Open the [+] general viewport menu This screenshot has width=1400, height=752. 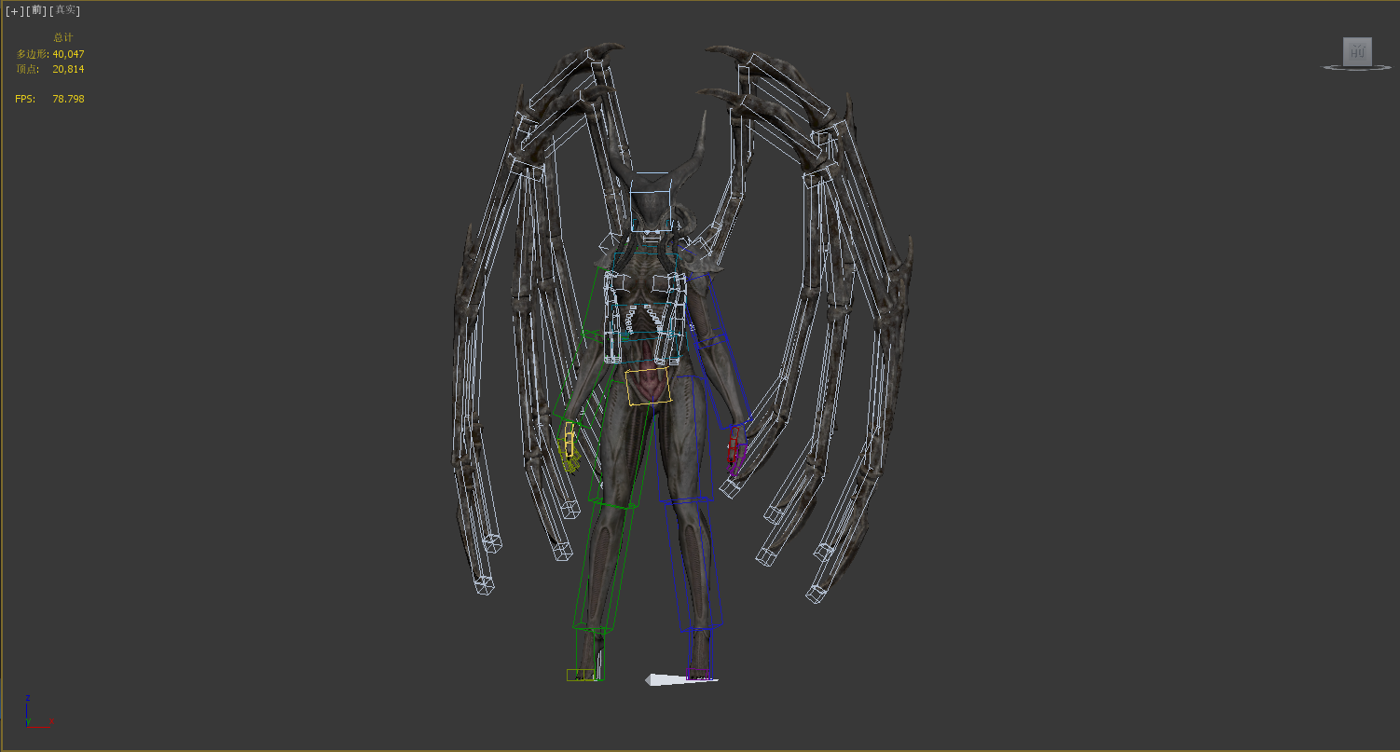13,11
